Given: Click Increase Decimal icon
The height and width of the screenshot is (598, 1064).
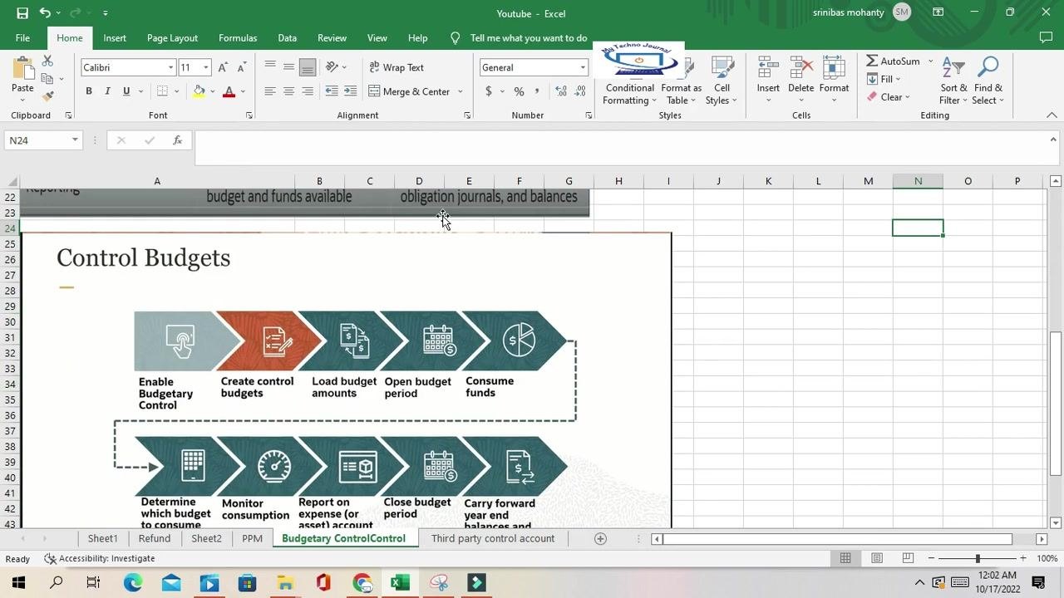Looking at the screenshot, I should [x=561, y=91].
